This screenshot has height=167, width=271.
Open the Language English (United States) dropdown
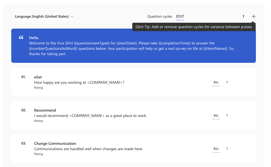tap(44, 16)
